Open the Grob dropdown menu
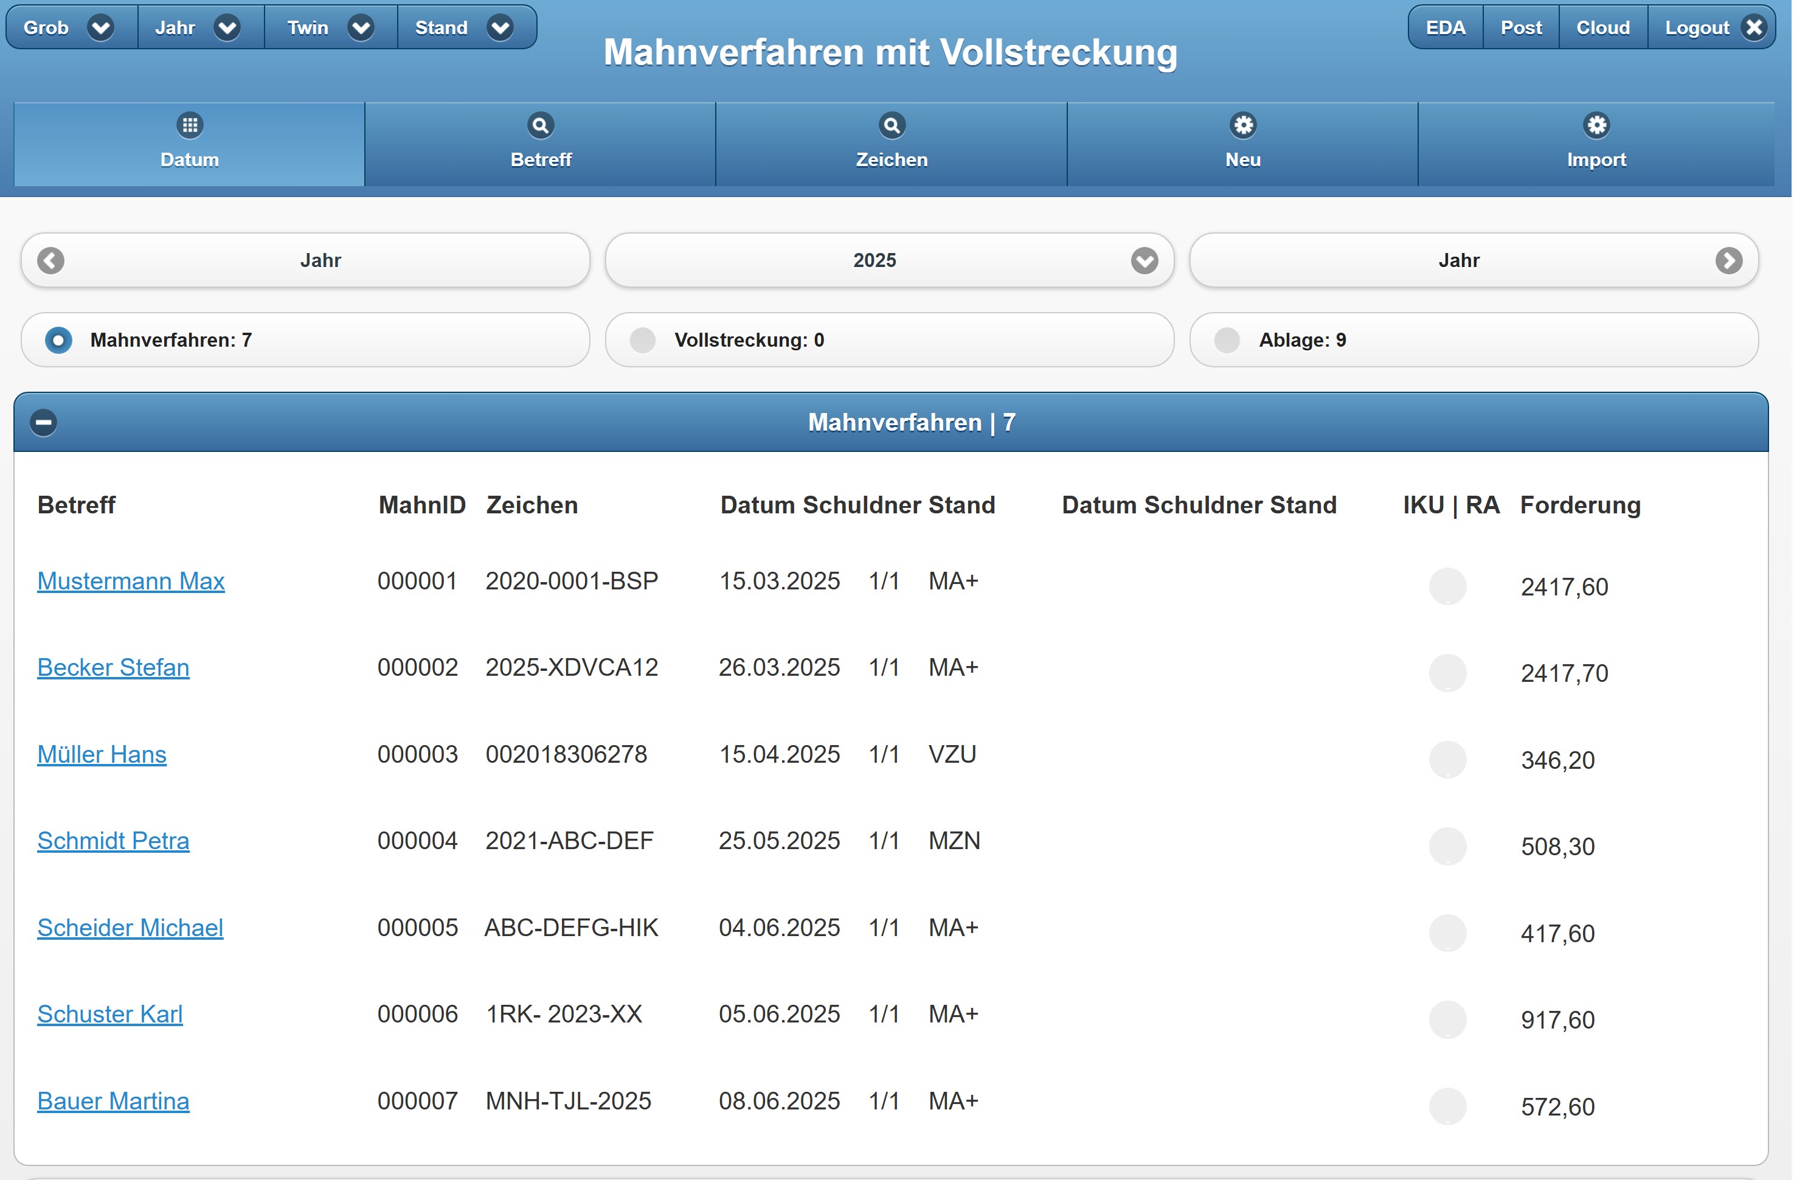Screen dimensions: 1794x1180 [100, 28]
